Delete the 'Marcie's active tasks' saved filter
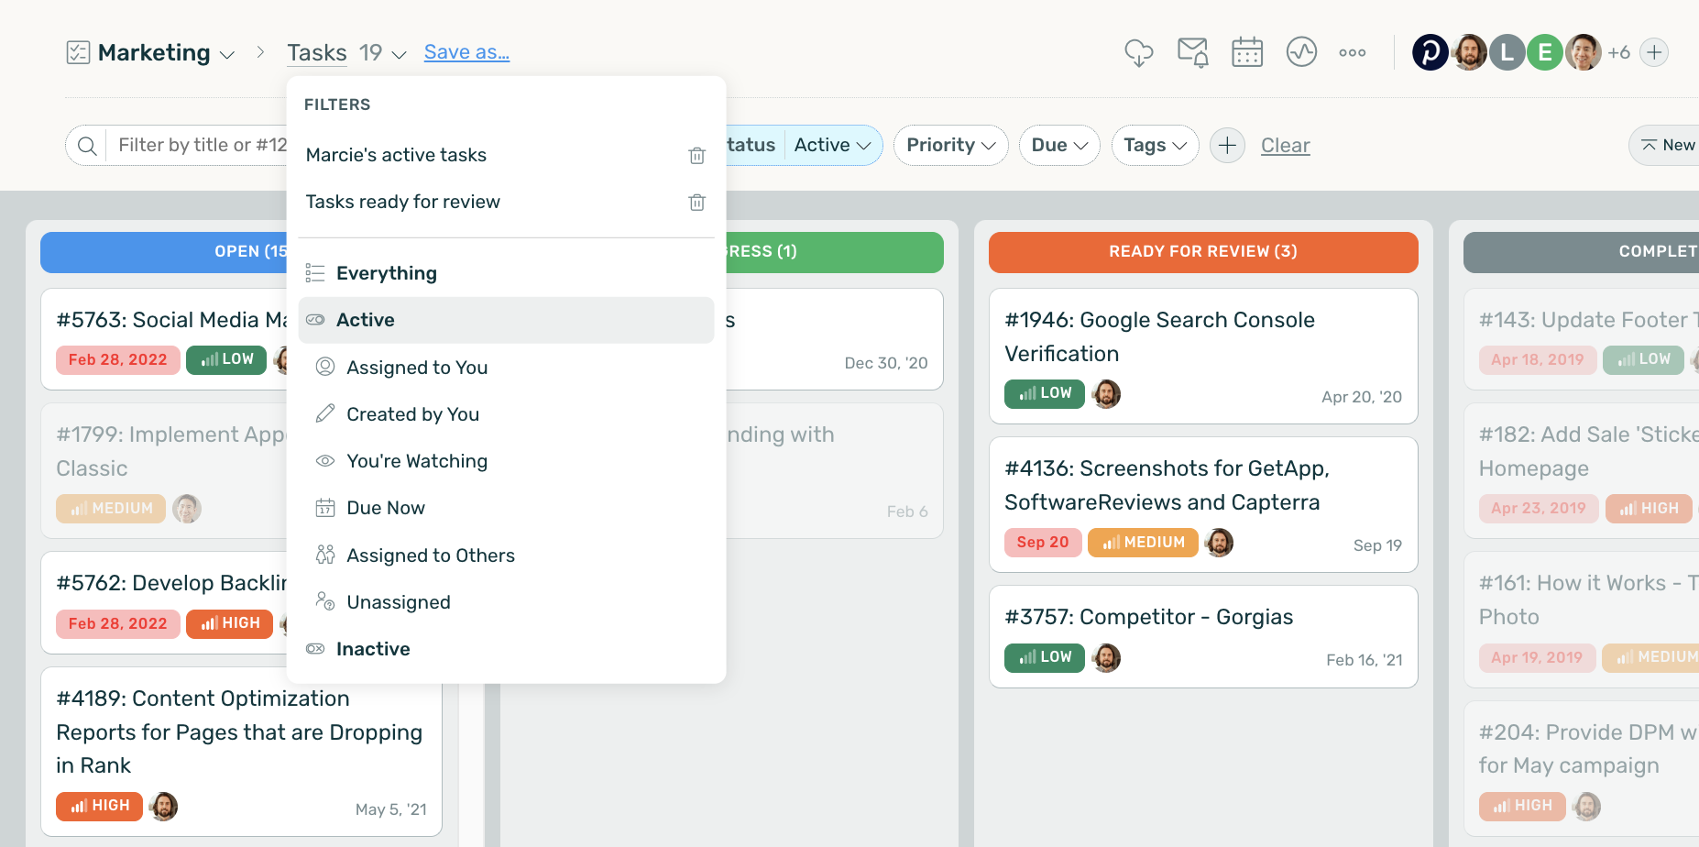Viewport: 1699px width, 847px height. (696, 155)
